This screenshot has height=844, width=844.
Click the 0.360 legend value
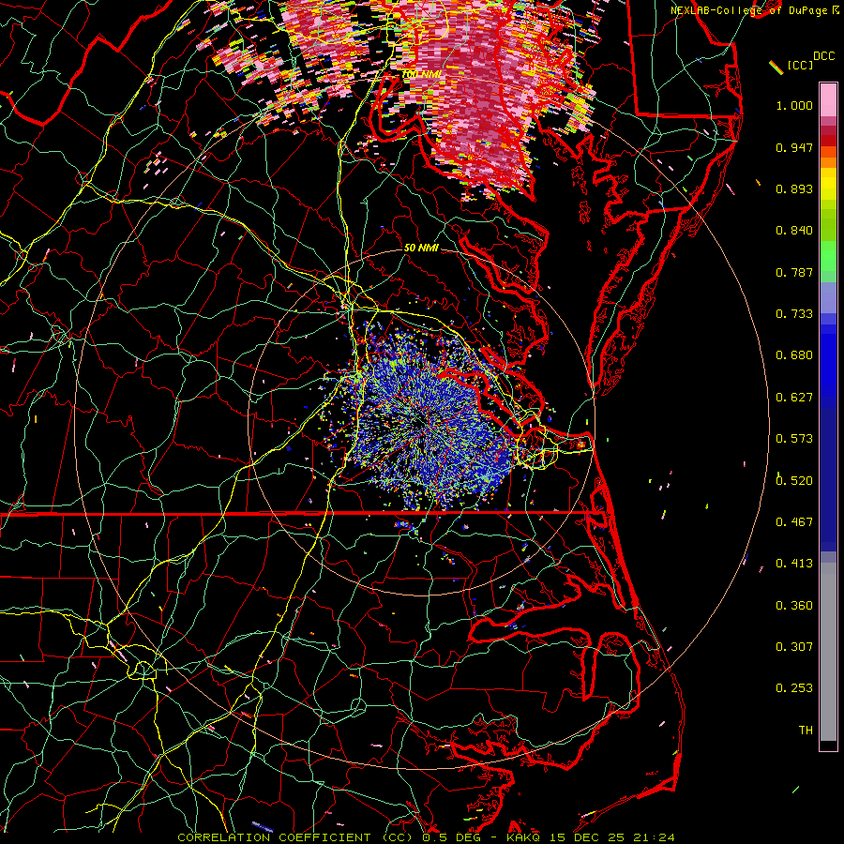point(794,606)
